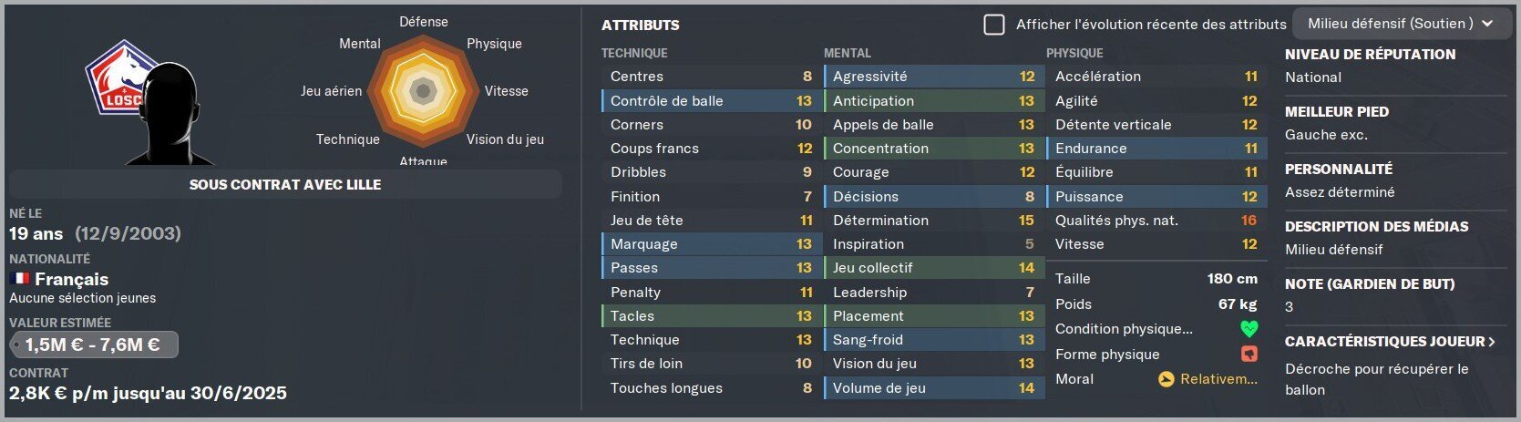Viewport: 1521px width, 422px height.
Task: Click the Qualités phys. nat. attribute row
Action: 1154,220
